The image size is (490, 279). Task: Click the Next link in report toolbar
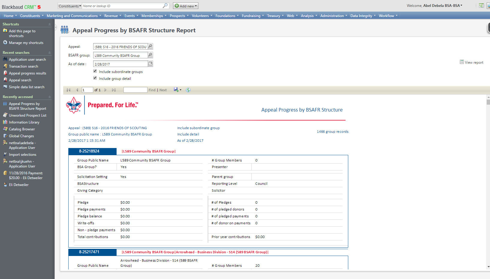point(163,90)
